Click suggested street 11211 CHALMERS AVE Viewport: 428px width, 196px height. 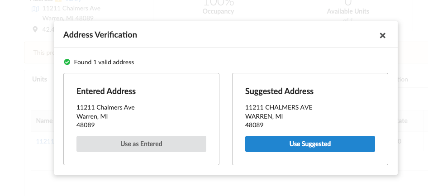tap(279, 107)
